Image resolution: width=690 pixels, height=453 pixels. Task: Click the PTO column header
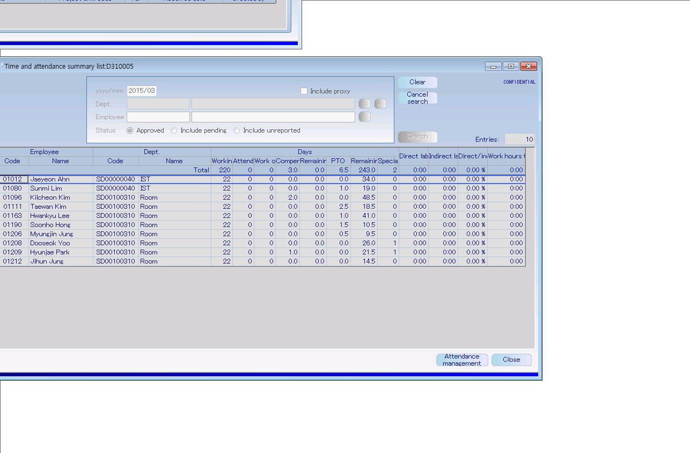pos(338,161)
